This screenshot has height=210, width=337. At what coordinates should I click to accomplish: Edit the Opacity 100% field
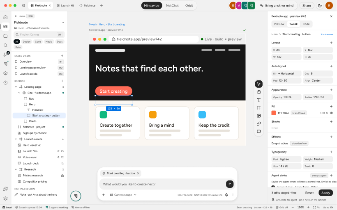click(286, 97)
